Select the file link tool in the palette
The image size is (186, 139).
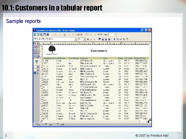tap(38, 56)
